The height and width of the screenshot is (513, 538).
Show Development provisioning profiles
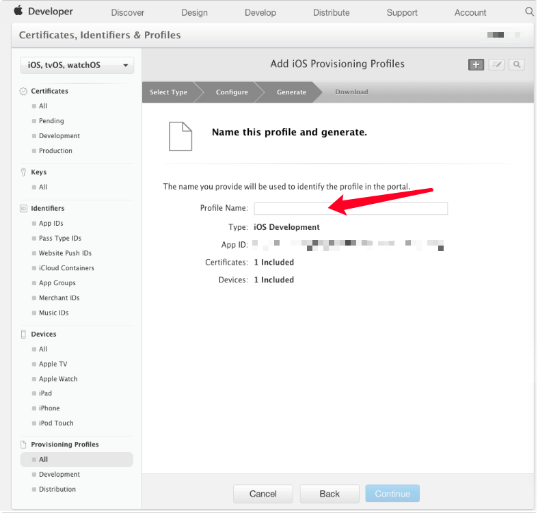pos(59,475)
